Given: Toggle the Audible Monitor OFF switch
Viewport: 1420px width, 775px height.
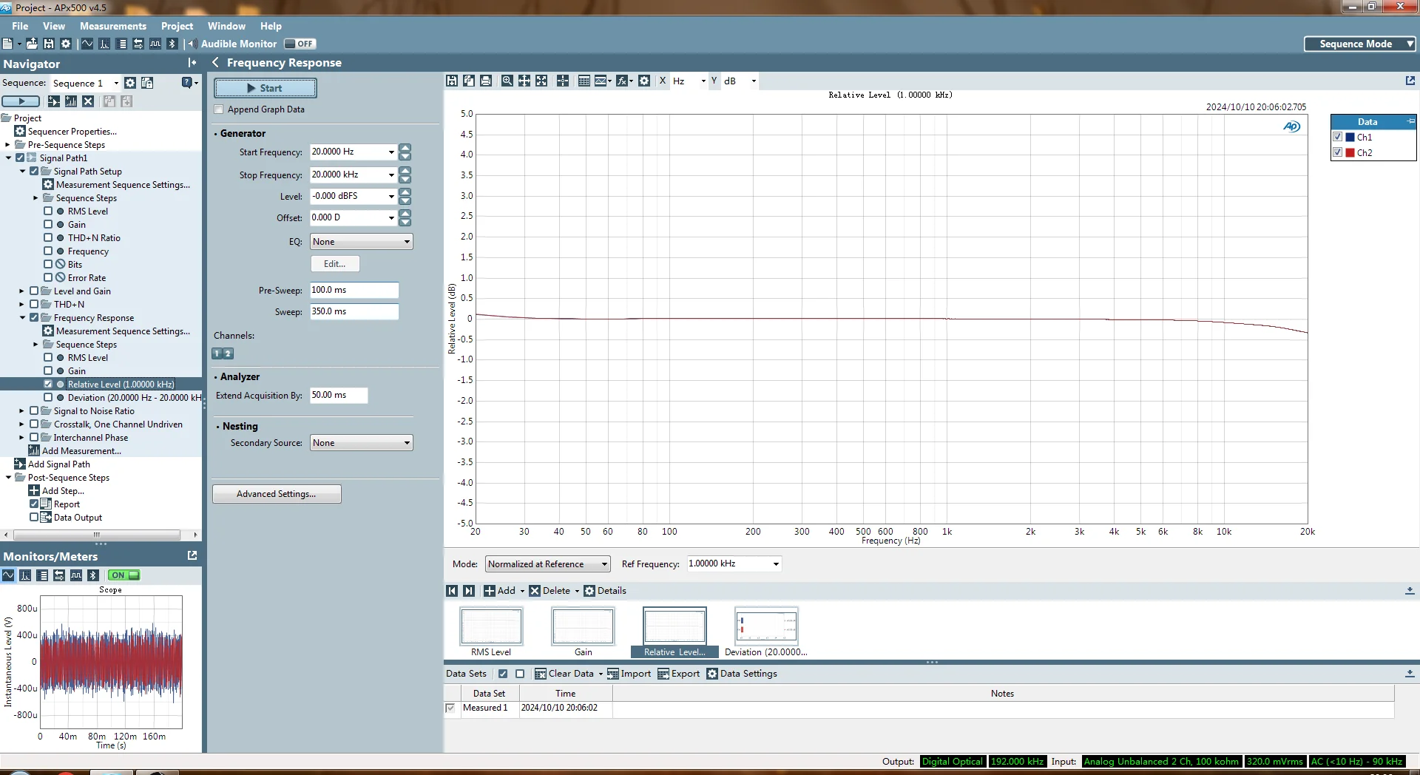Looking at the screenshot, I should (300, 44).
